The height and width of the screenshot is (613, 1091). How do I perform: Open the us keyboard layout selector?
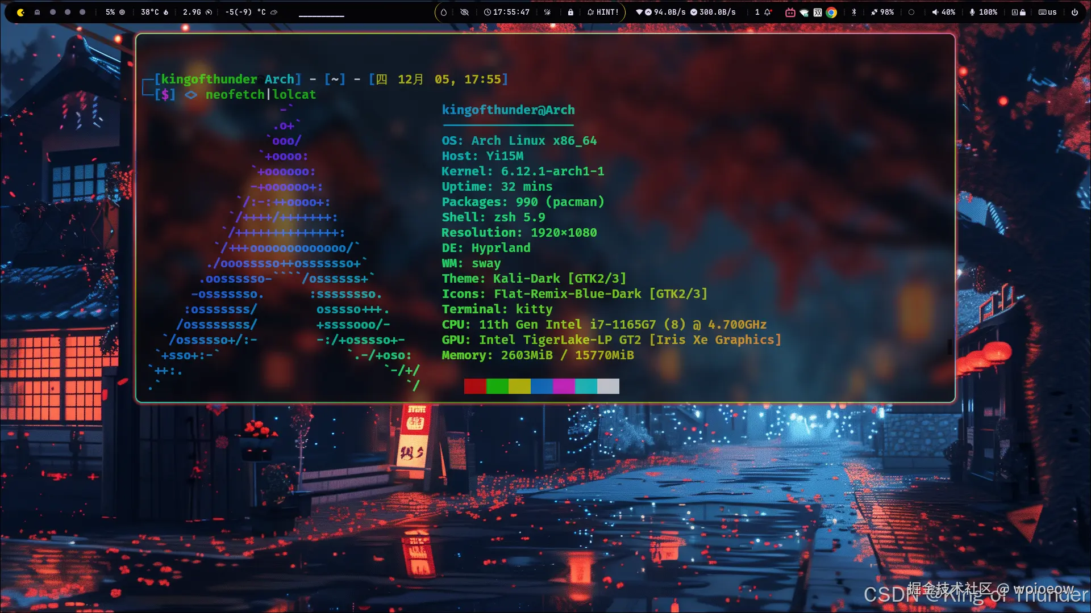[1047, 12]
